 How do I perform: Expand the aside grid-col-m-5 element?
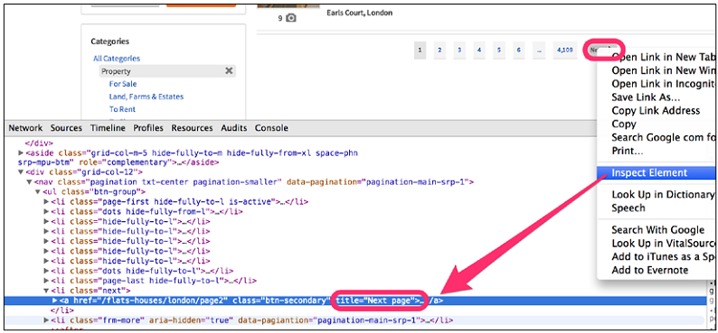[21, 153]
